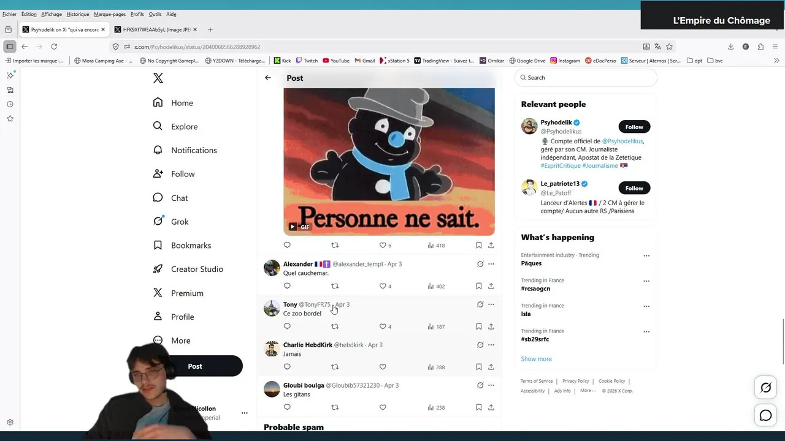The height and width of the screenshot is (441, 785).
Task: Bookmark Gloubi boulga's "Les gitans" reply
Action: 479,407
